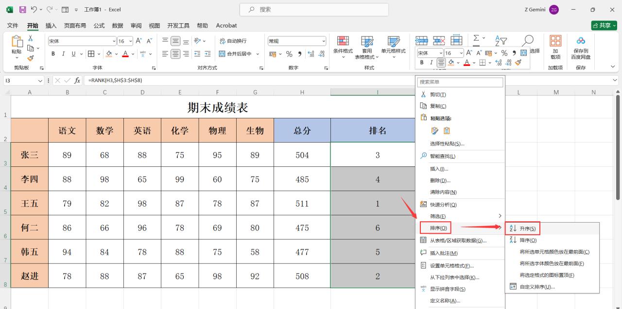This screenshot has width=622, height=309.
Task: Click the Insert Cells icon in the ribbon
Action: click(x=421, y=41)
